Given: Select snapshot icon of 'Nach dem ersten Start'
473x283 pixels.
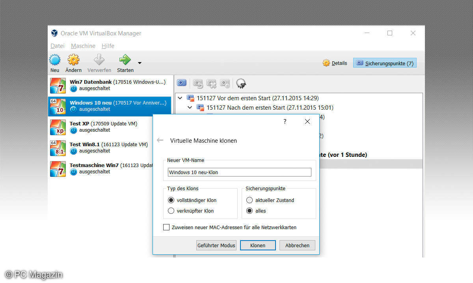Looking at the screenshot, I should 200,108.
